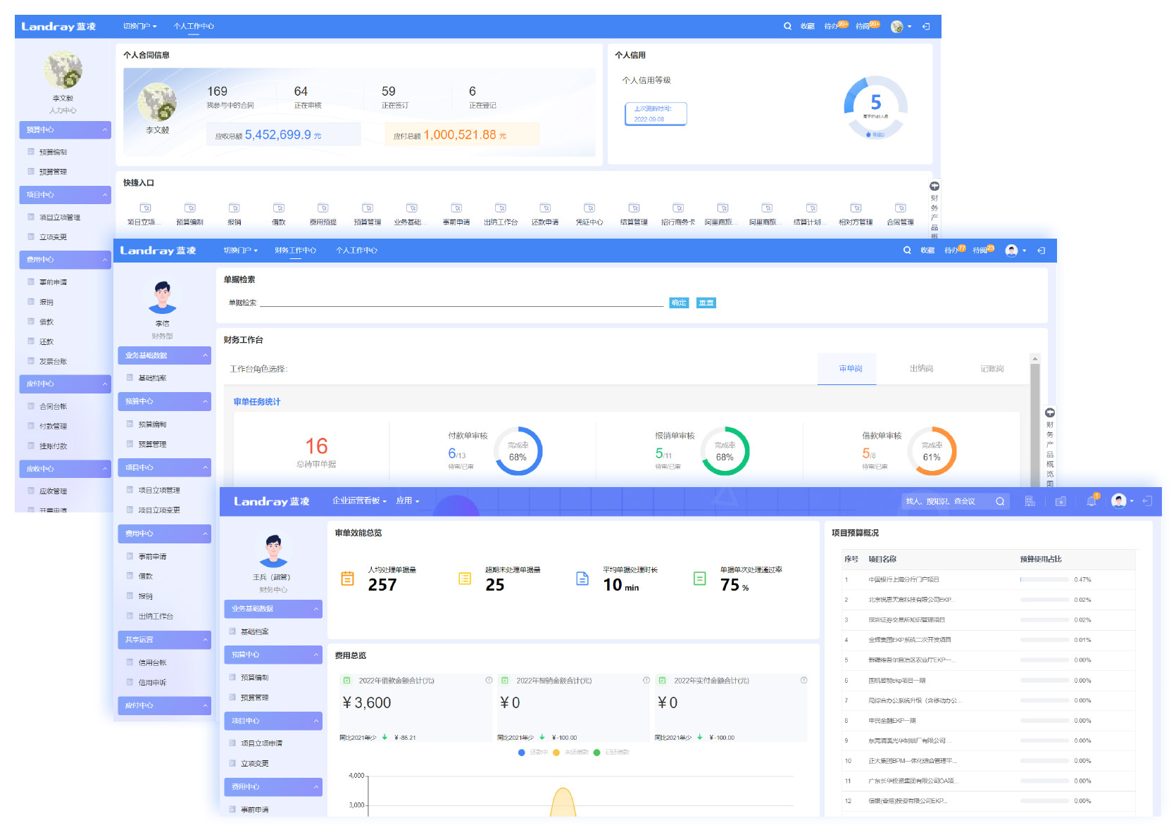Viewport: 1176px width, 832px height.
Task: Click the 结算管理 quick entry icon
Action: 634,208
